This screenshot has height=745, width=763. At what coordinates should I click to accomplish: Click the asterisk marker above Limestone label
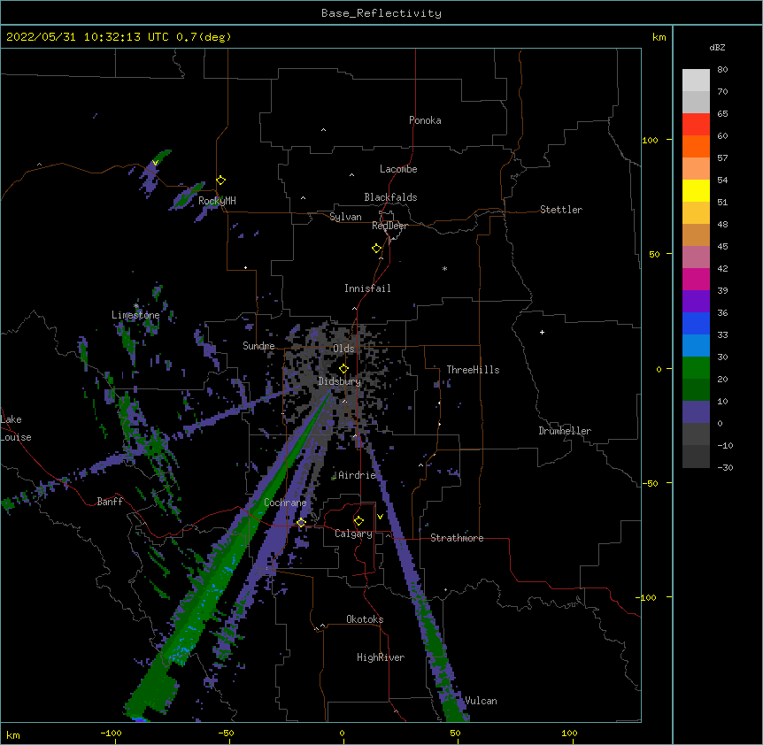point(136,306)
